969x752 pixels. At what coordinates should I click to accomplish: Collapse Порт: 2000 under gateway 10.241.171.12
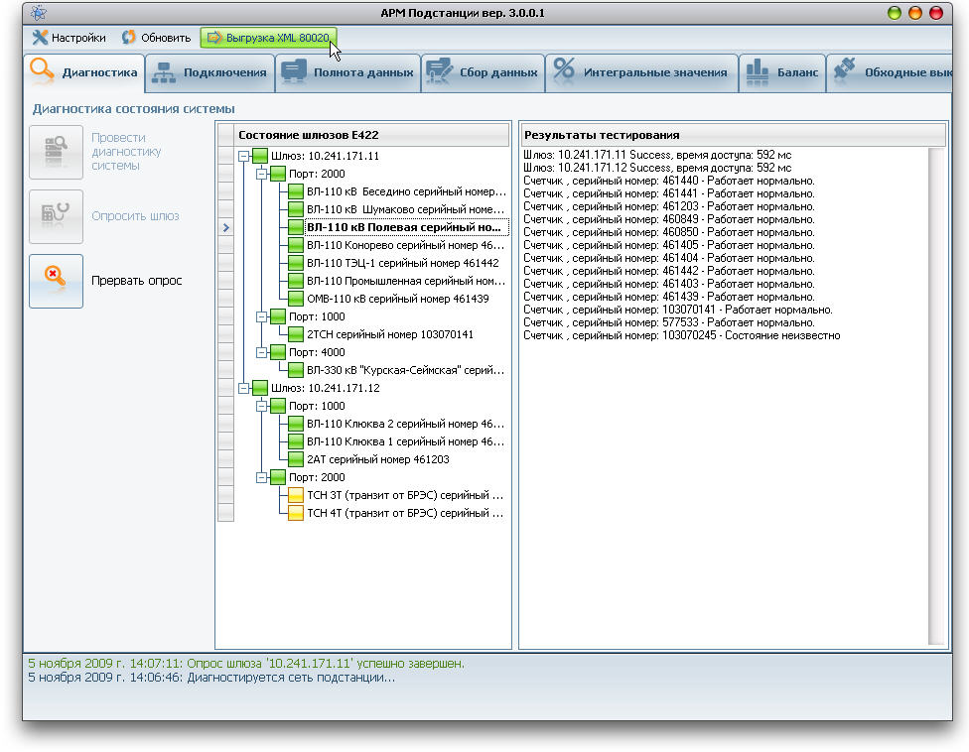[262, 477]
